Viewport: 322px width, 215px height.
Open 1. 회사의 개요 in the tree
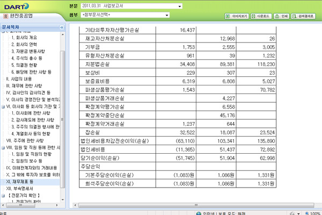click(24, 38)
